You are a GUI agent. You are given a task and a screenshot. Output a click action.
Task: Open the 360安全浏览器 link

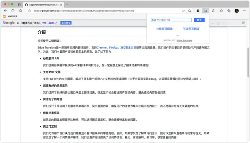coord(128,48)
